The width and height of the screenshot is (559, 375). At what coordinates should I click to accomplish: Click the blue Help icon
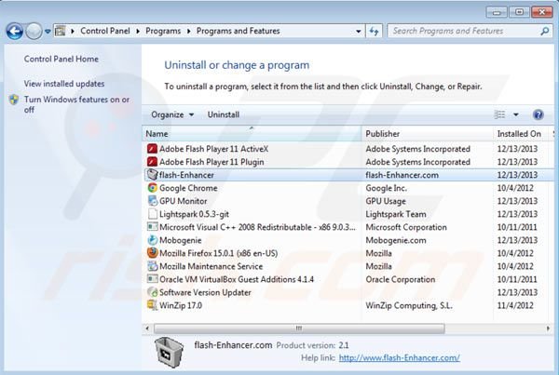pos(538,114)
